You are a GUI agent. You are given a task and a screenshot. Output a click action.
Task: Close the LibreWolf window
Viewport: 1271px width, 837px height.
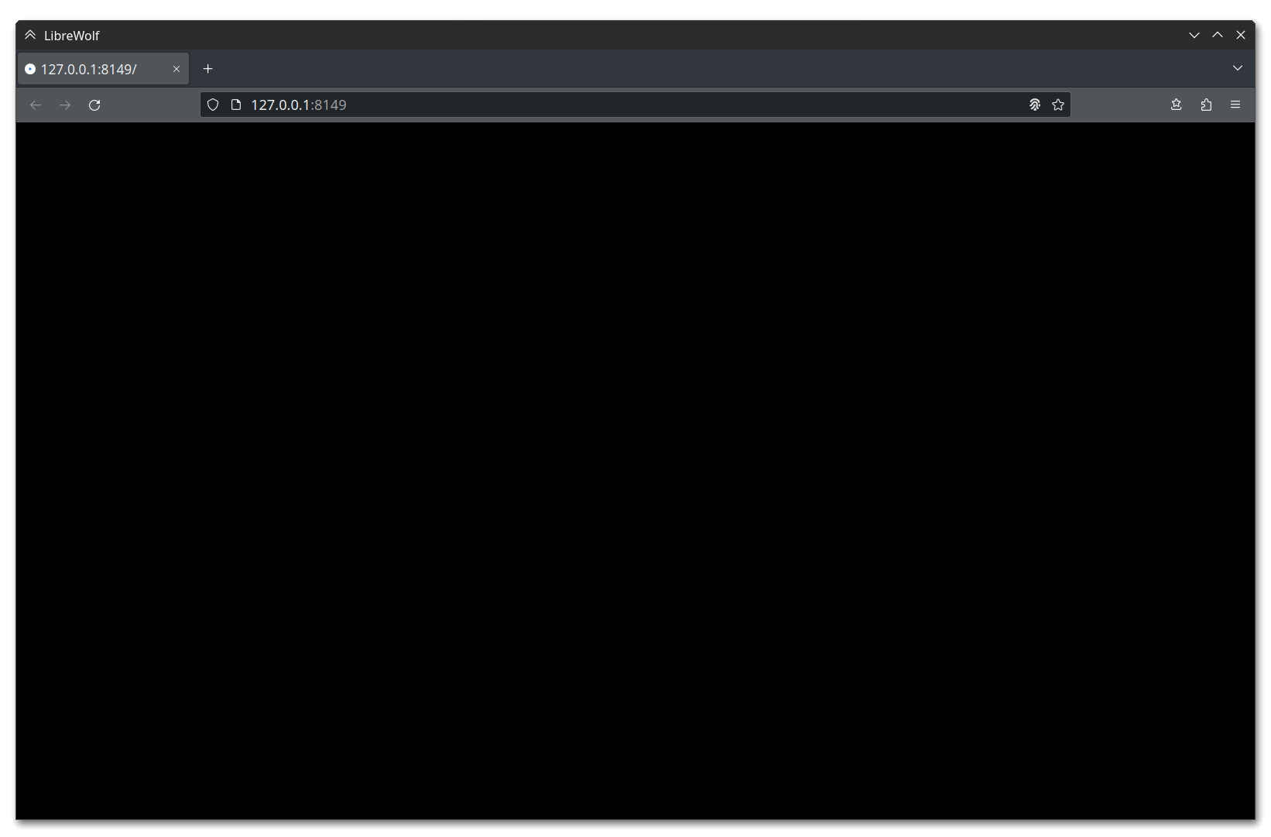point(1241,35)
